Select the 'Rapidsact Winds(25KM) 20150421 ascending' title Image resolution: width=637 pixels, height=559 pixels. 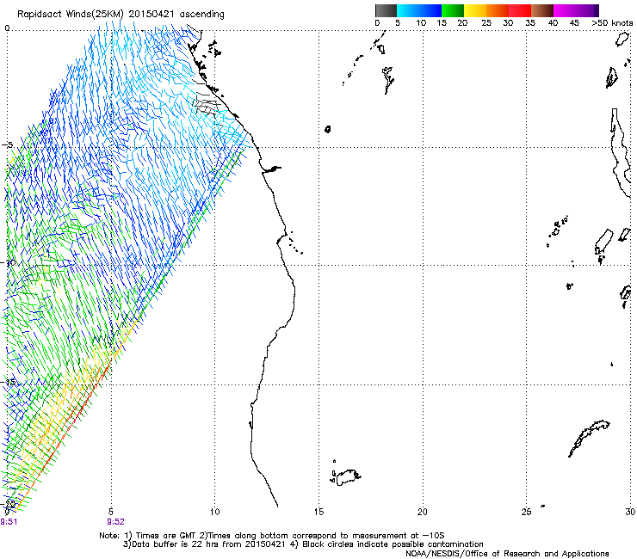[x=121, y=15]
